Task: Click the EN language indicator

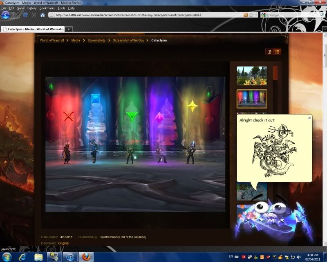Action: (x=231, y=256)
